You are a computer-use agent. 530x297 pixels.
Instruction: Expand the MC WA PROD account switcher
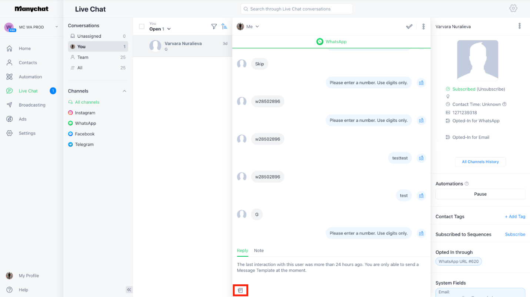[x=57, y=27]
